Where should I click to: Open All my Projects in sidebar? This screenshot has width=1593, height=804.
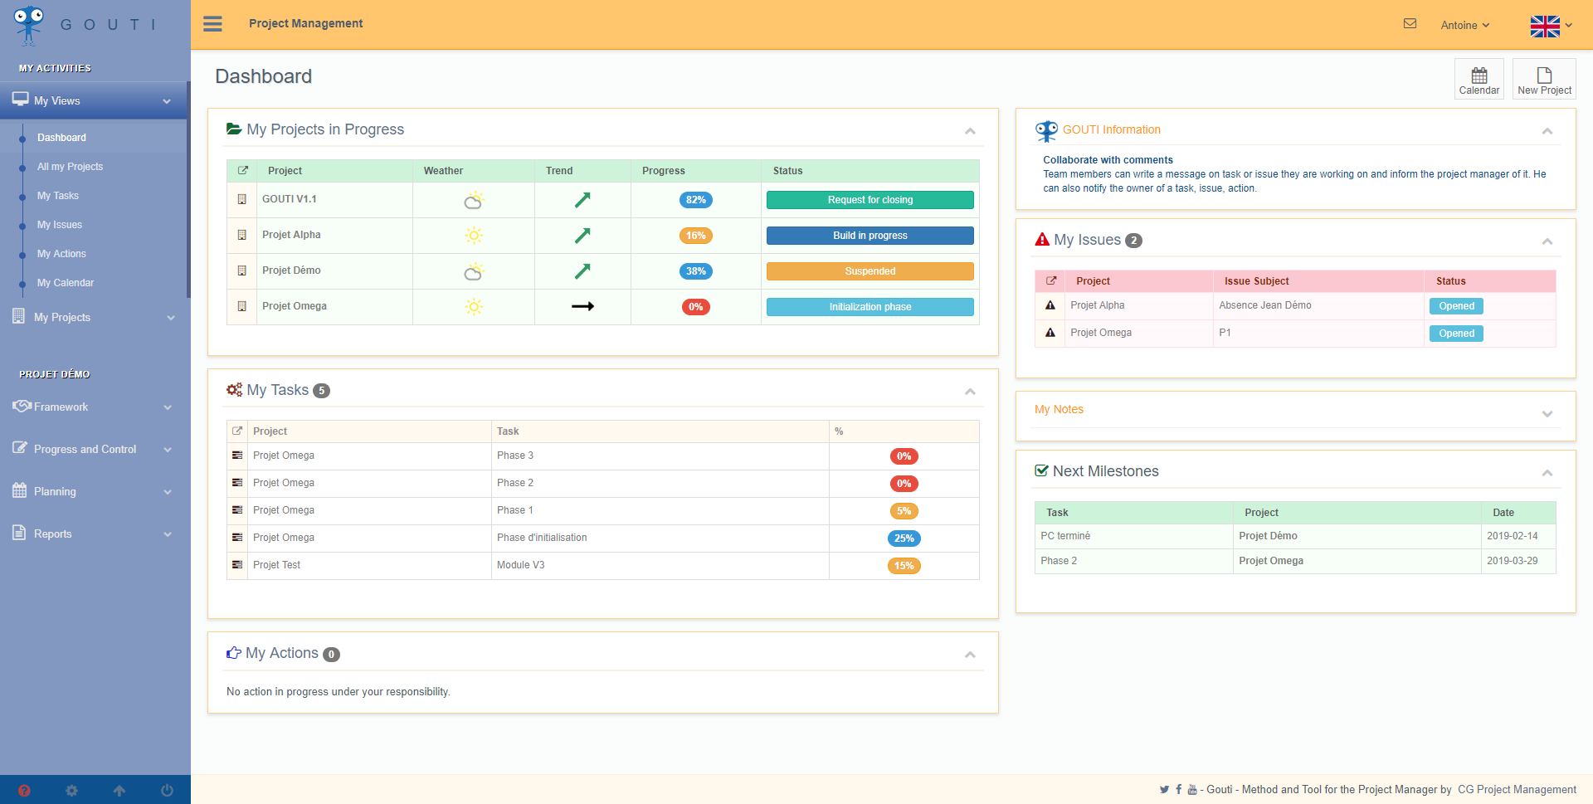point(70,167)
